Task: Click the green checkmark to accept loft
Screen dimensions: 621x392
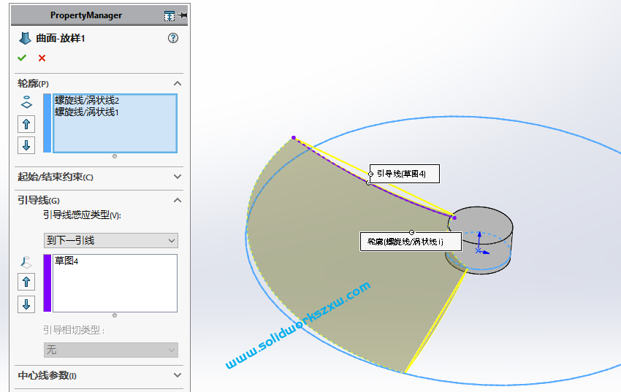Action: click(x=22, y=58)
